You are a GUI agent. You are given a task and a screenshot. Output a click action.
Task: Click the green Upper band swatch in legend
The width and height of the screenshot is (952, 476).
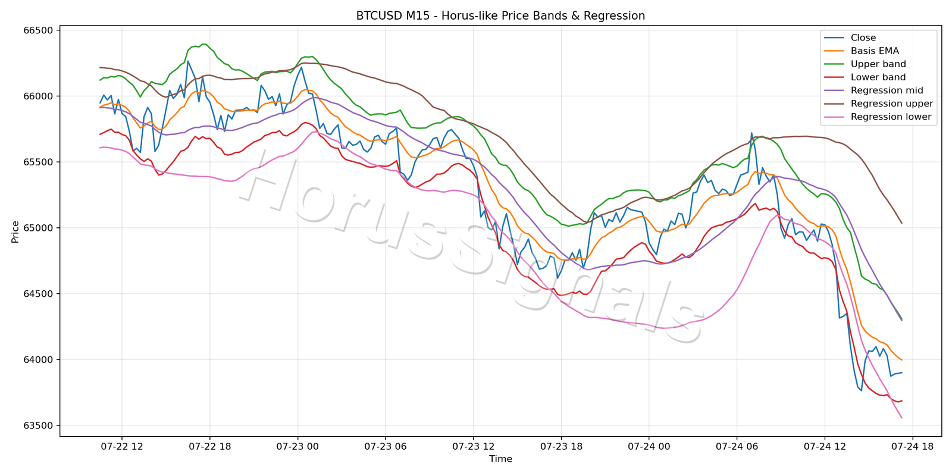[834, 64]
